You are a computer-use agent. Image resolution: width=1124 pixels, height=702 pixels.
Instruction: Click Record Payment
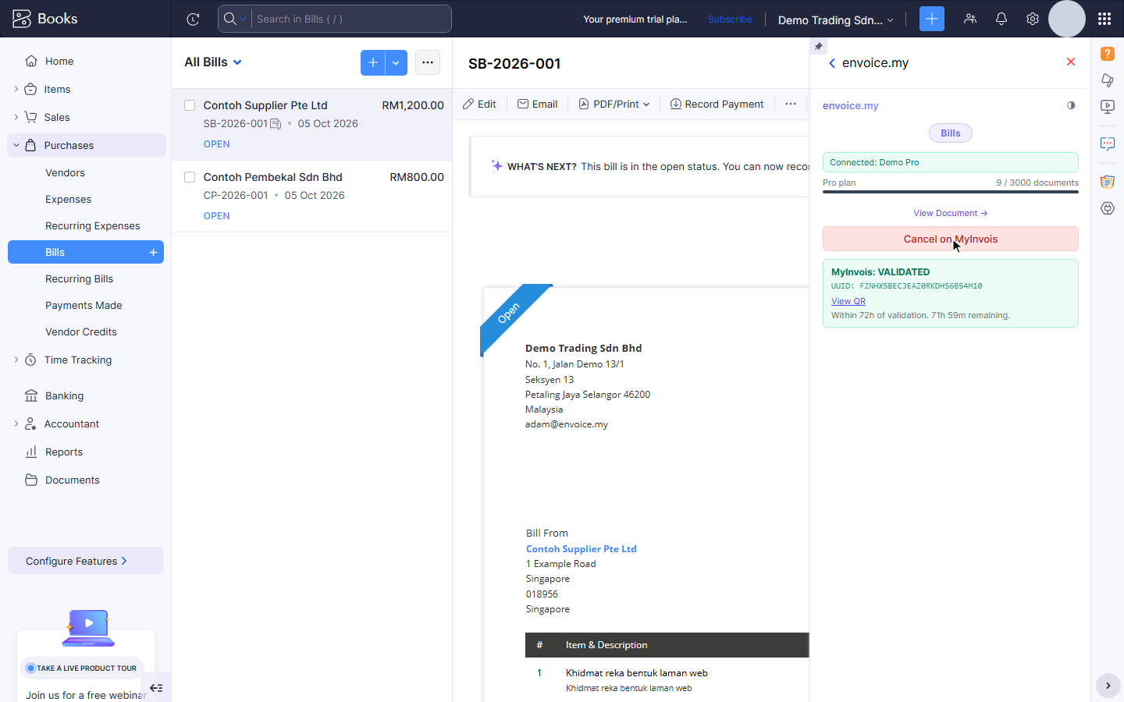pyautogui.click(x=717, y=104)
